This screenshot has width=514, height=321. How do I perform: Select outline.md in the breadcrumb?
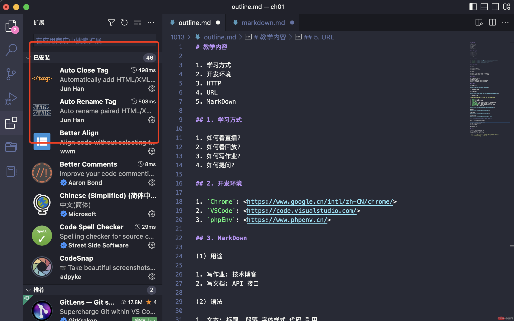click(x=220, y=37)
